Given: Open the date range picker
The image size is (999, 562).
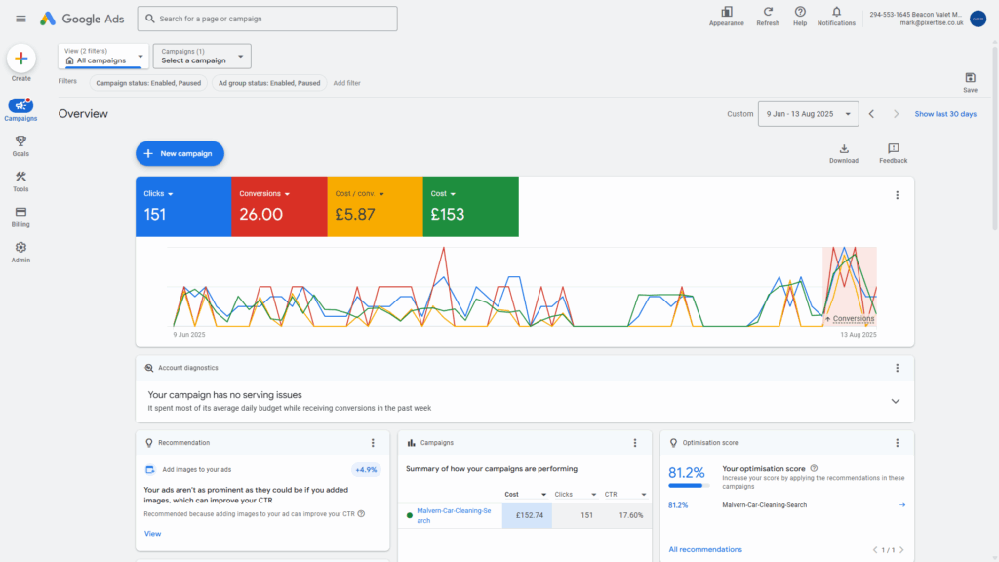Looking at the screenshot, I should pyautogui.click(x=808, y=114).
